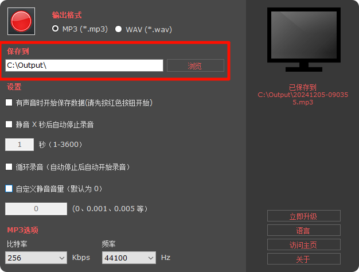Click the bitrate dropdown arrow chevron
Viewport: 359px width, 272px height.
61,258
